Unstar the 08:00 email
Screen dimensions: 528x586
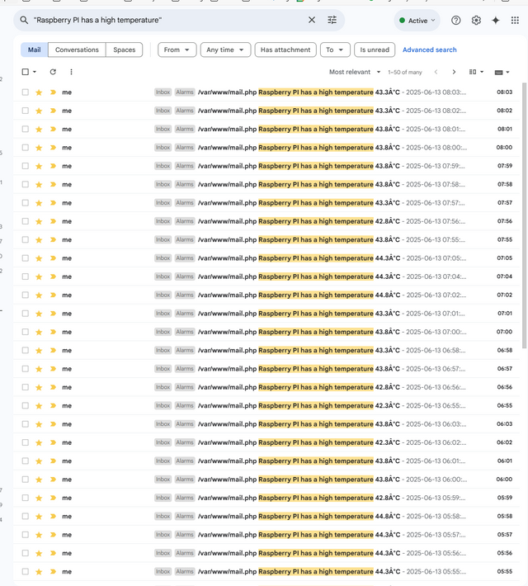[x=39, y=148]
